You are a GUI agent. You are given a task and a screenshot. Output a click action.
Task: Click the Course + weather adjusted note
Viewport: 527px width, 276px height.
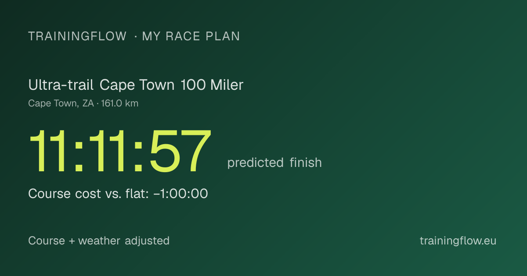click(x=99, y=241)
